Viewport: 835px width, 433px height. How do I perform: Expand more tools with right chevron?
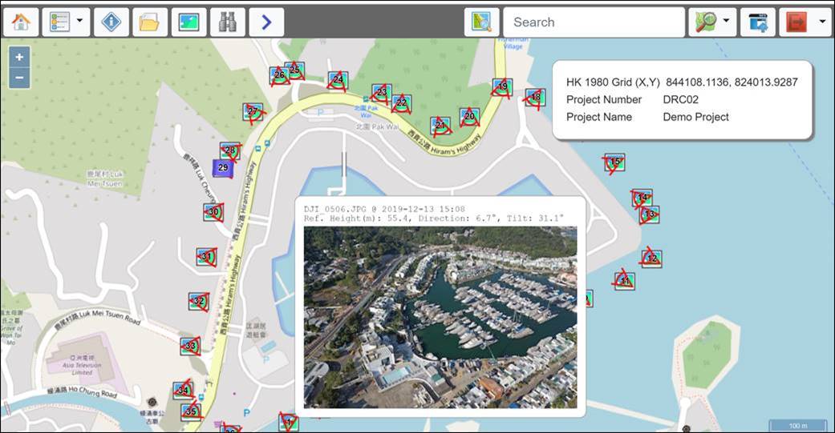[x=266, y=22]
